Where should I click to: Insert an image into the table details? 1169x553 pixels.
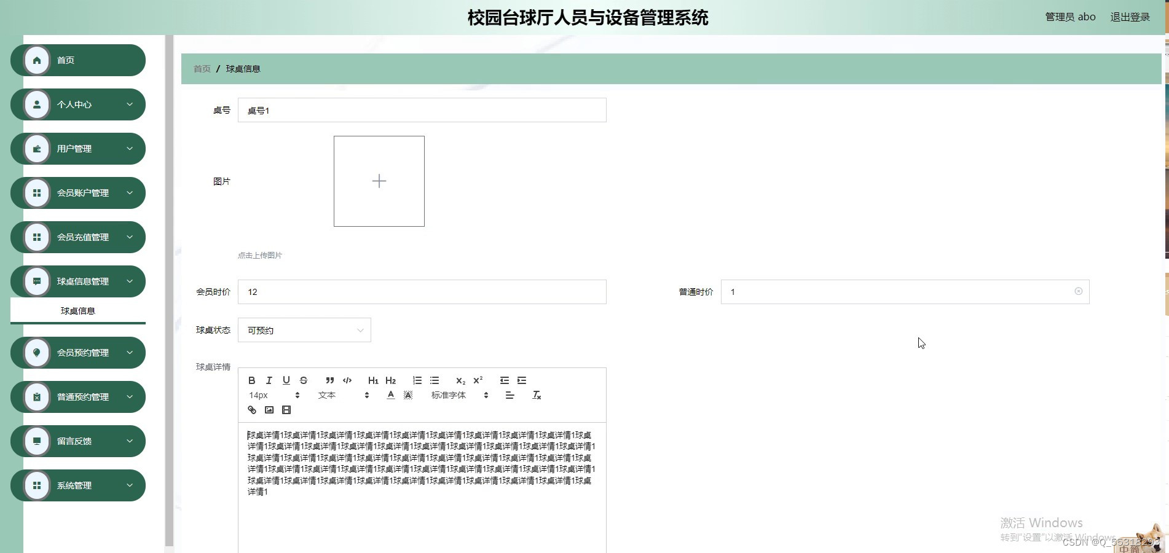pyautogui.click(x=269, y=410)
